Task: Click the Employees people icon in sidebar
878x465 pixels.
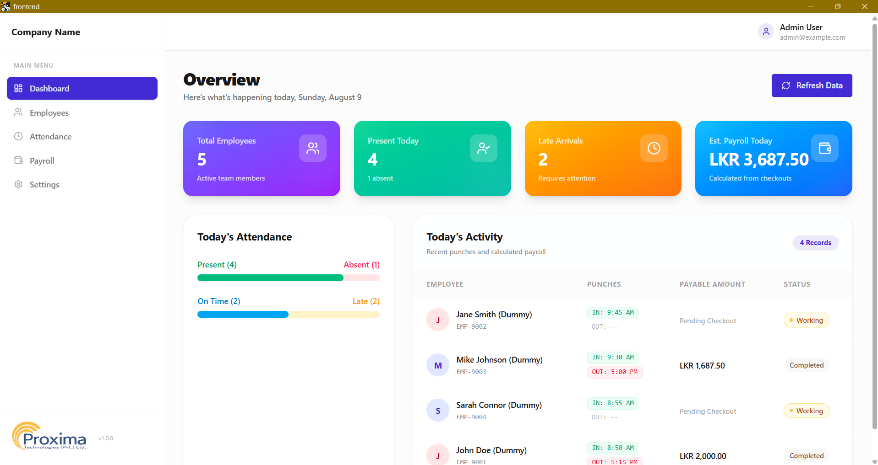Action: pyautogui.click(x=18, y=112)
